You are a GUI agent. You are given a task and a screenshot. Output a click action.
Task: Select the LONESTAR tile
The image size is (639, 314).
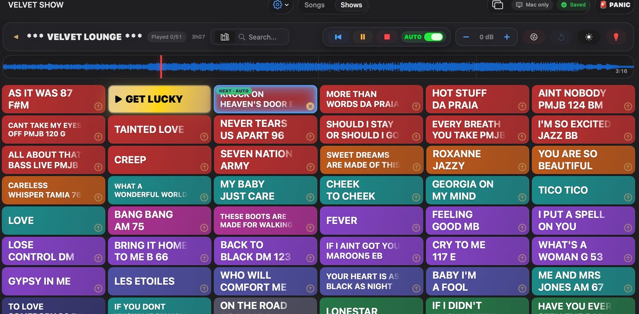click(x=371, y=306)
